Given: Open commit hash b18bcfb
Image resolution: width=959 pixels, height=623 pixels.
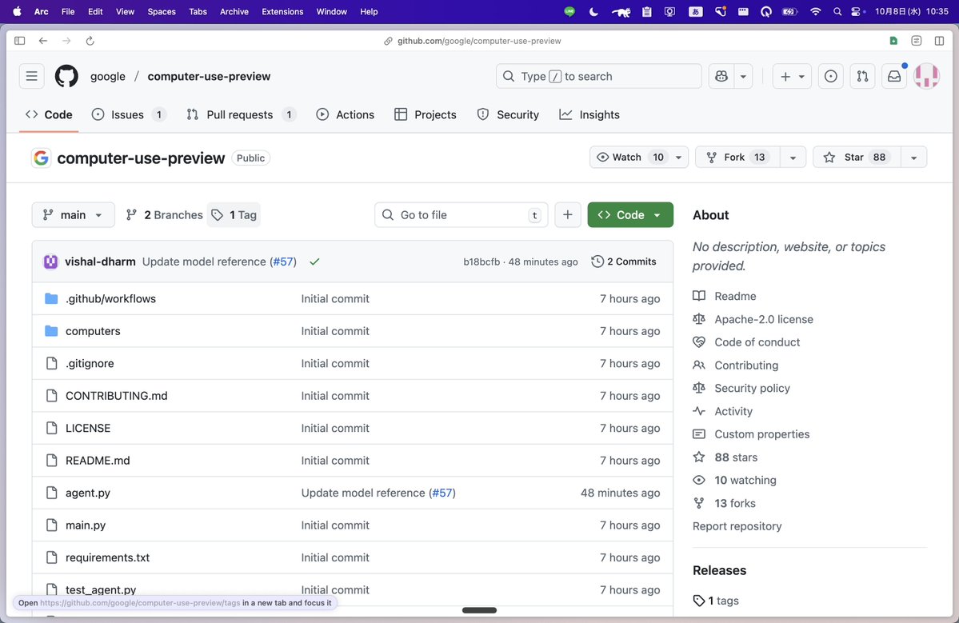Looking at the screenshot, I should pyautogui.click(x=481, y=262).
